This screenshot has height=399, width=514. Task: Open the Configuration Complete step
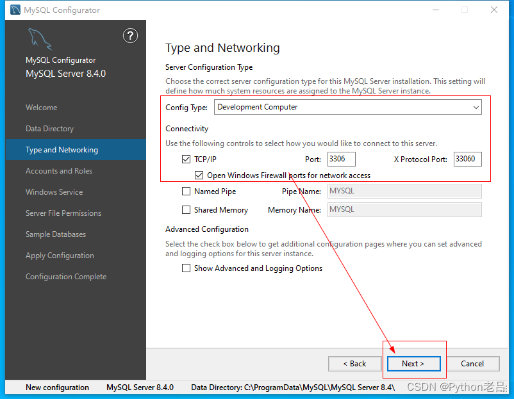(66, 277)
